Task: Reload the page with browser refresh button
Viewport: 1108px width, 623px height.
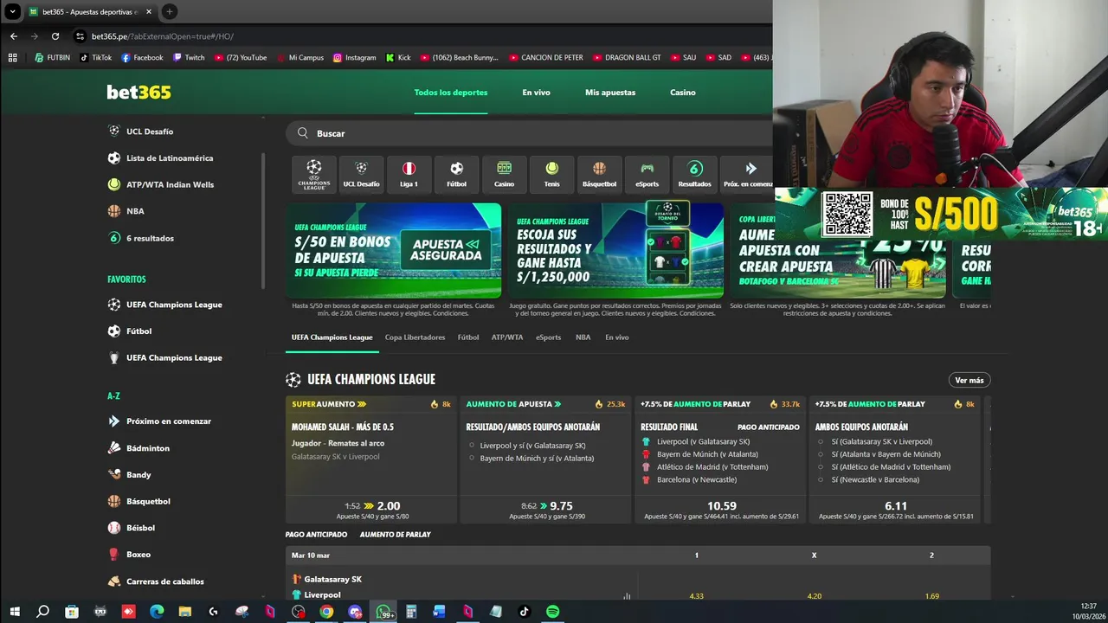Action: pos(55,36)
